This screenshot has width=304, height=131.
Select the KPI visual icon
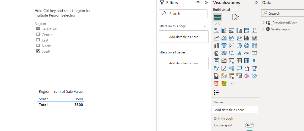224,61
